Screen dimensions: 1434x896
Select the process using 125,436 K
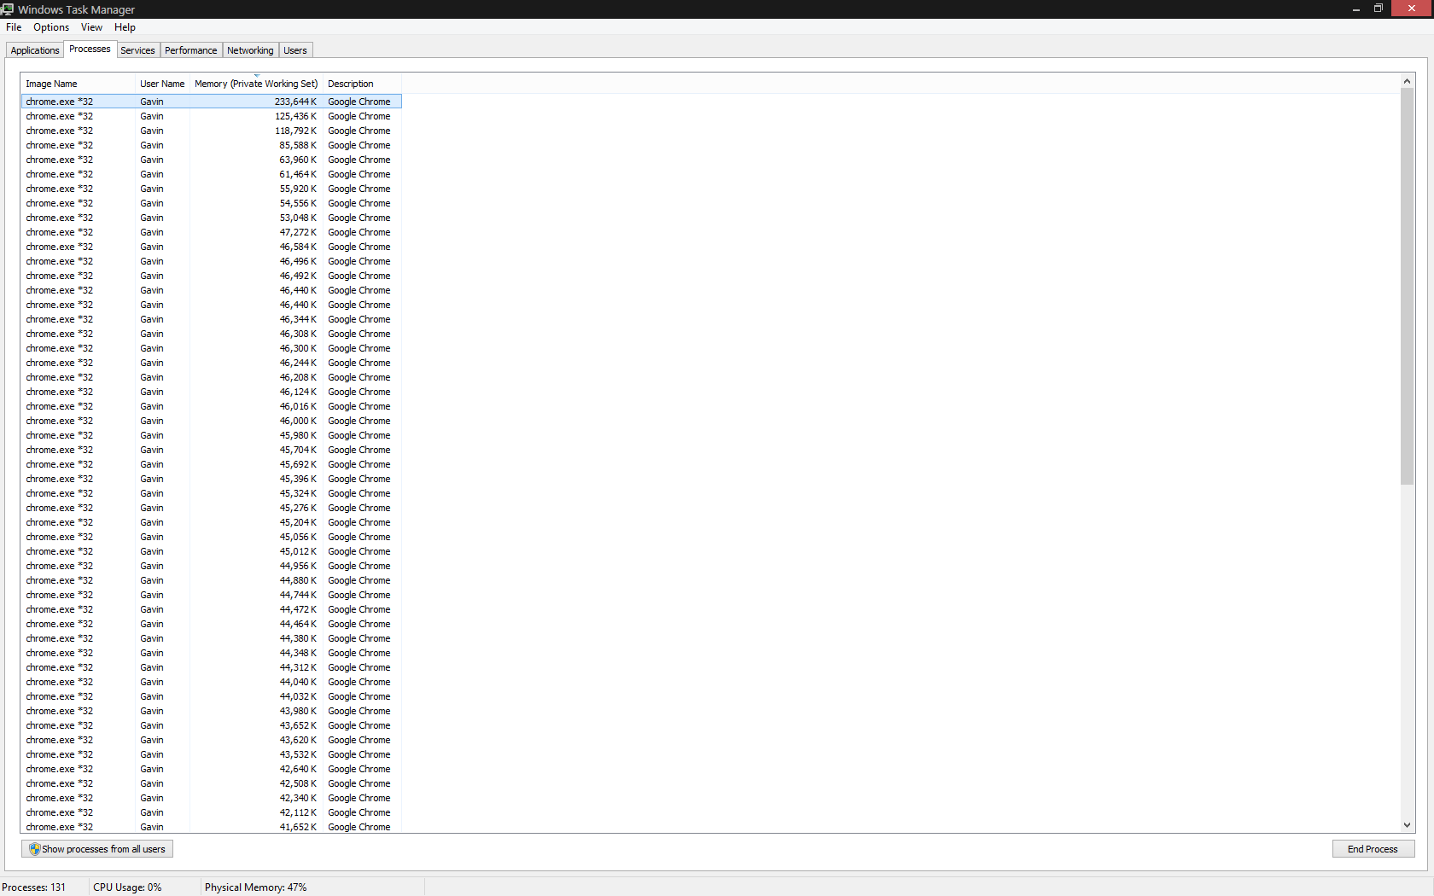pyautogui.click(x=211, y=116)
